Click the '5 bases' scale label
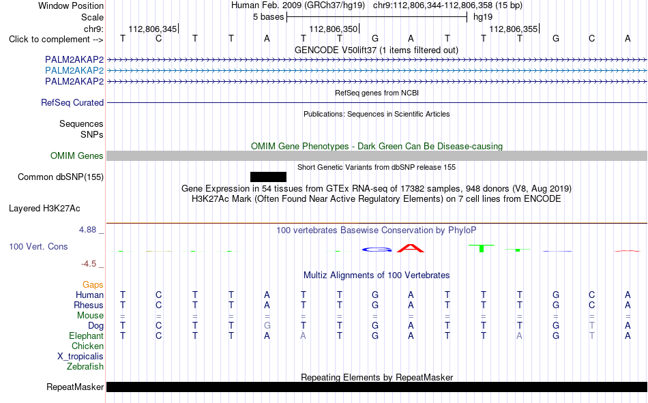 269,17
